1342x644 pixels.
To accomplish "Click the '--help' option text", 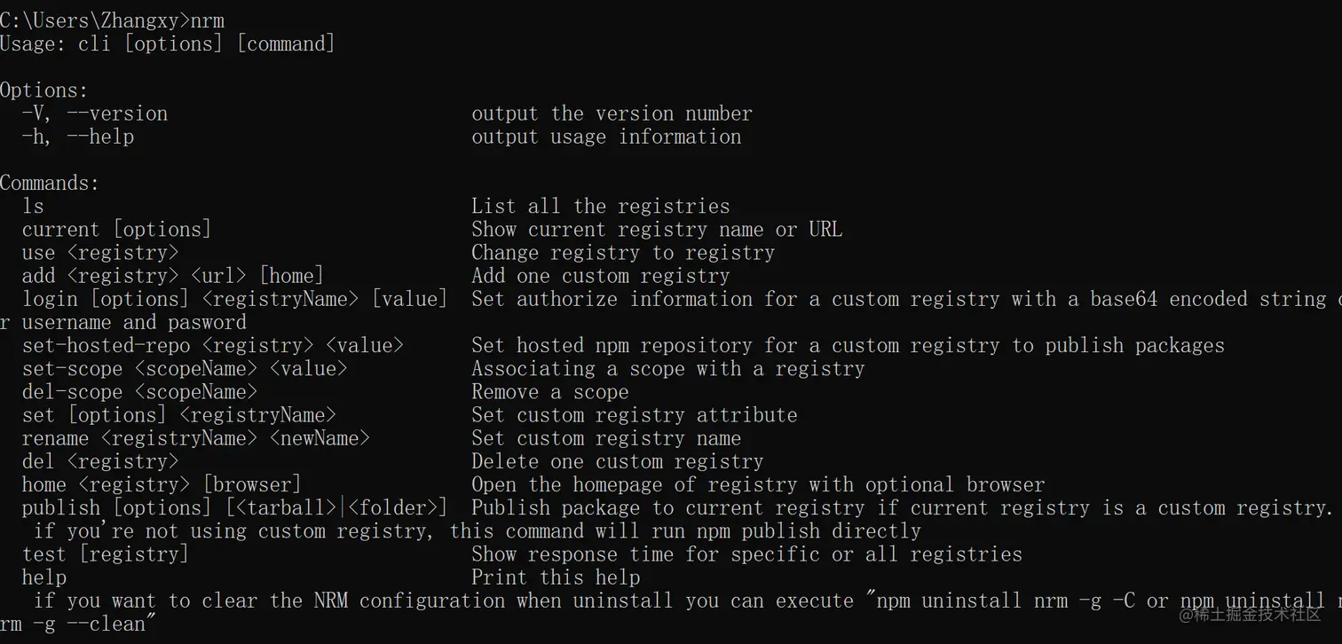I will pos(100,137).
